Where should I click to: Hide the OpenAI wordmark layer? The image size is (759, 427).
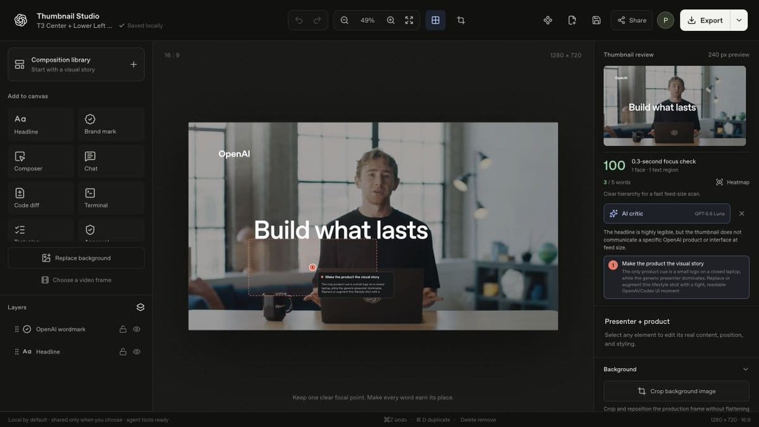point(137,329)
